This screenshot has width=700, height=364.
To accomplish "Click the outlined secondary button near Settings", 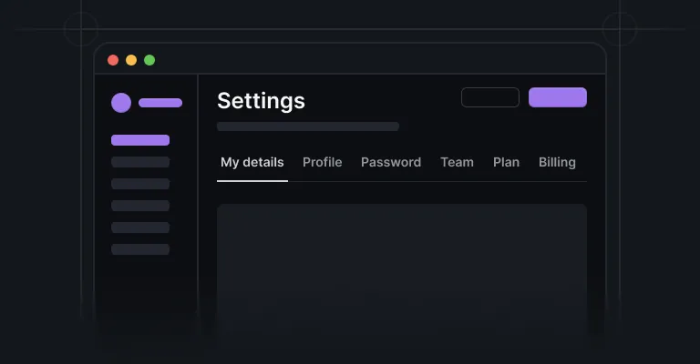I will 490,97.
